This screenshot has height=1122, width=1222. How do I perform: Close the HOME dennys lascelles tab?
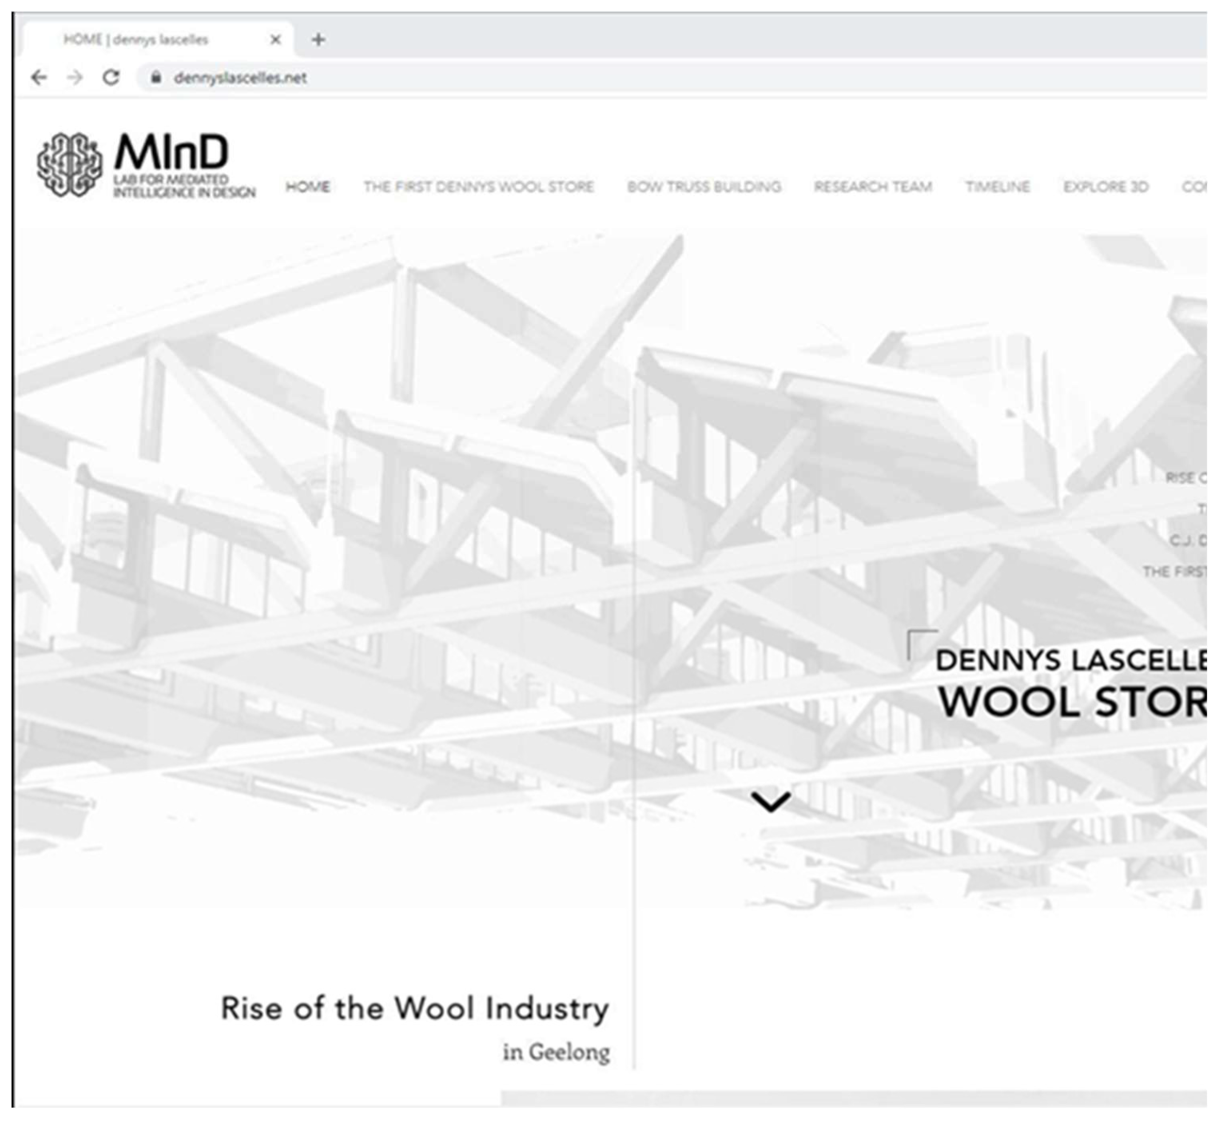(x=275, y=40)
